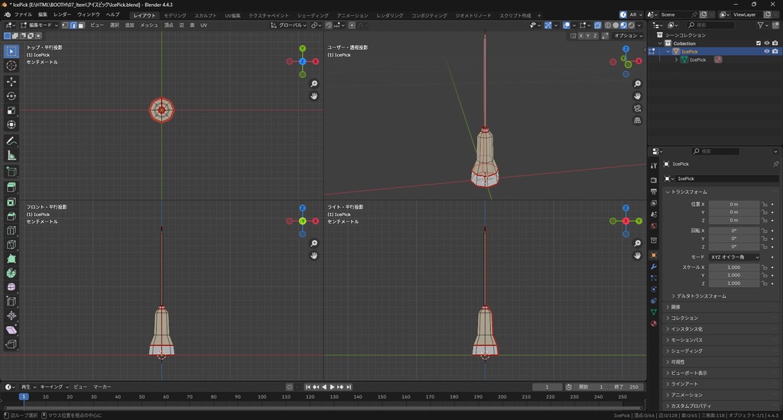The image size is (783, 420).
Task: Activate the Rotate tool
Action: [11, 95]
